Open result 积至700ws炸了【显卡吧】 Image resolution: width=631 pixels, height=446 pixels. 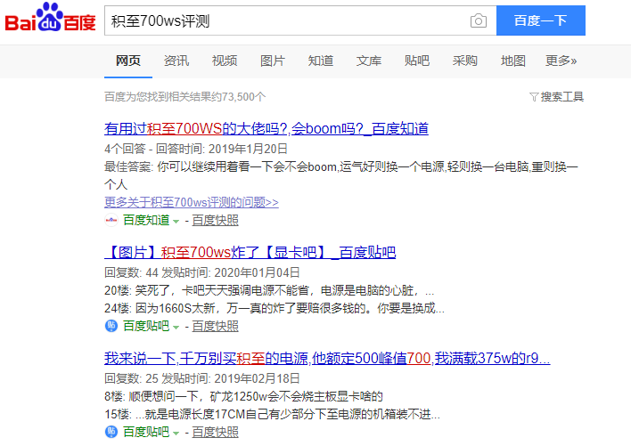click(x=250, y=252)
